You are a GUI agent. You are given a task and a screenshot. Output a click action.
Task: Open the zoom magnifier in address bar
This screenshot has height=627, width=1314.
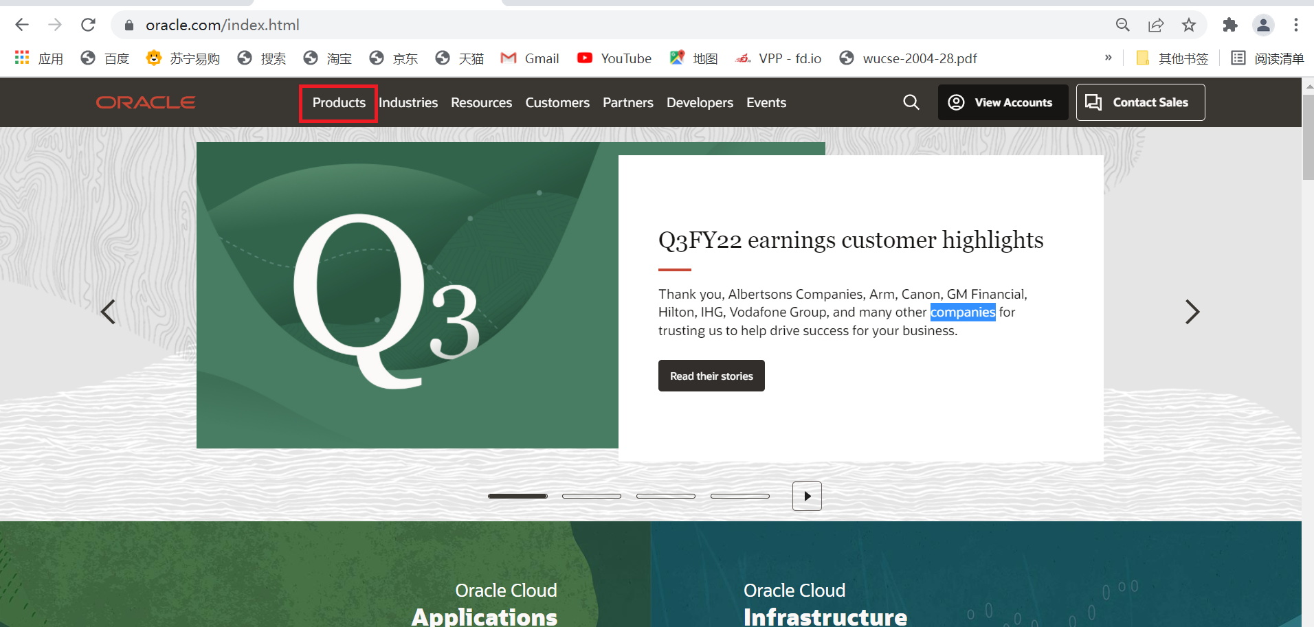coord(1123,25)
